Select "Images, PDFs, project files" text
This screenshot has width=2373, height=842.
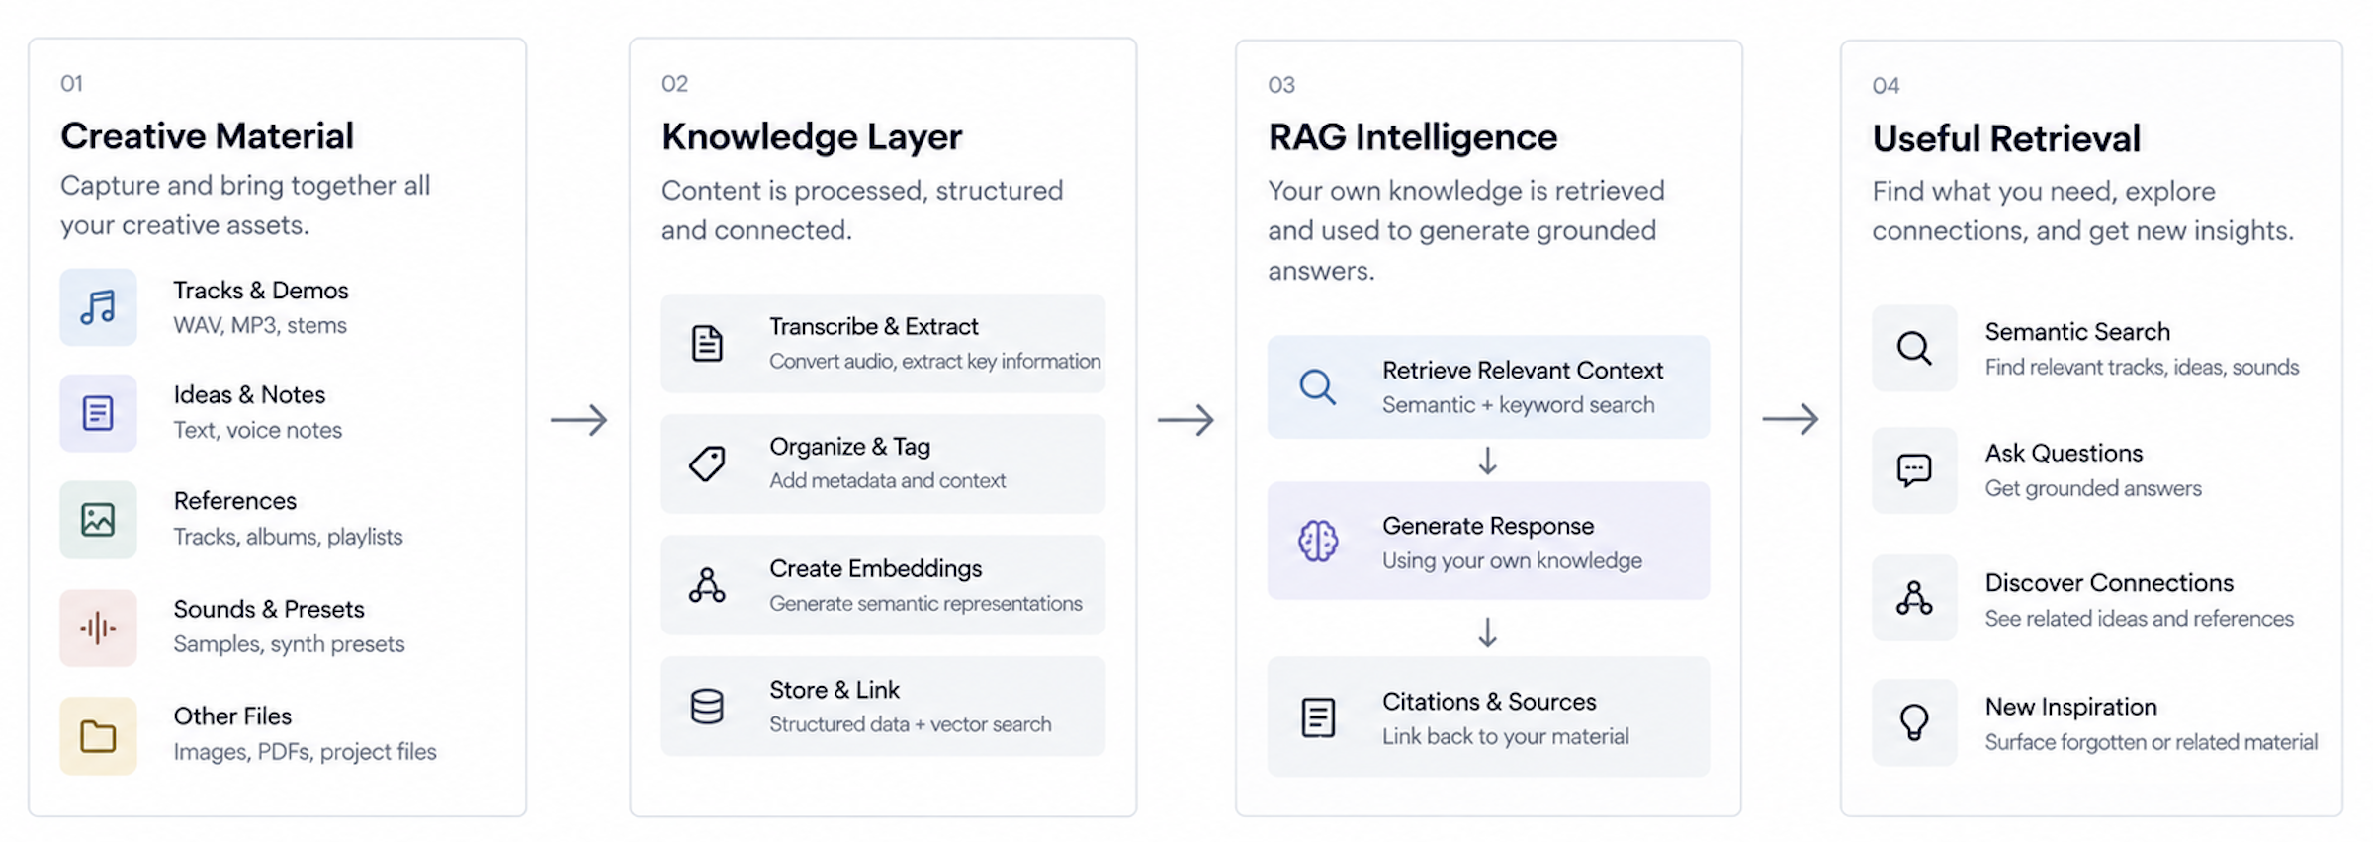click(305, 752)
